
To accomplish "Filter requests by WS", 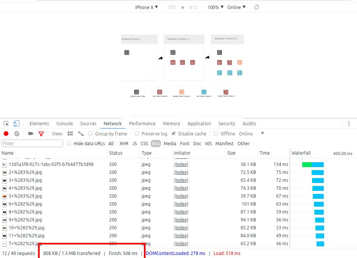I will pos(208,143).
